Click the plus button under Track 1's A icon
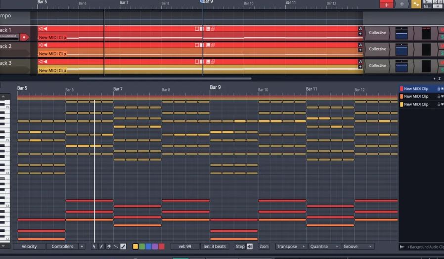The height and width of the screenshot is (259, 444). point(360,34)
